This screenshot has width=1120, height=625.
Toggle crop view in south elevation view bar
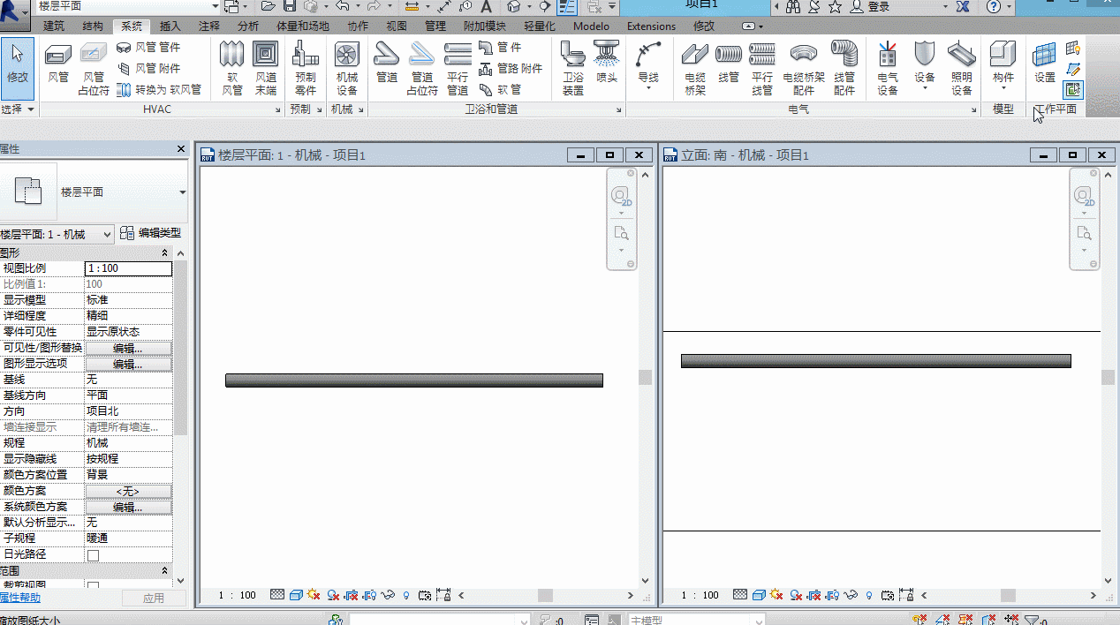pyautogui.click(x=814, y=595)
